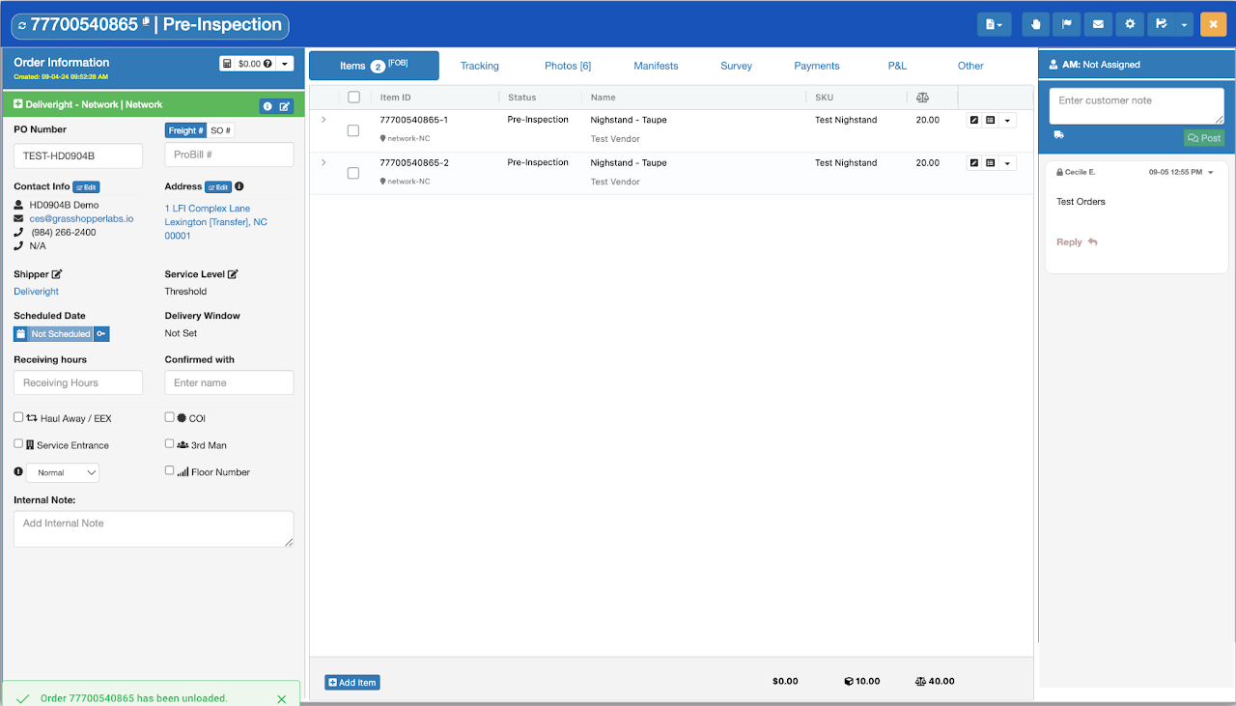The width and height of the screenshot is (1236, 706).
Task: Open the dropdown arrow beside the save icon
Action: tap(1185, 24)
